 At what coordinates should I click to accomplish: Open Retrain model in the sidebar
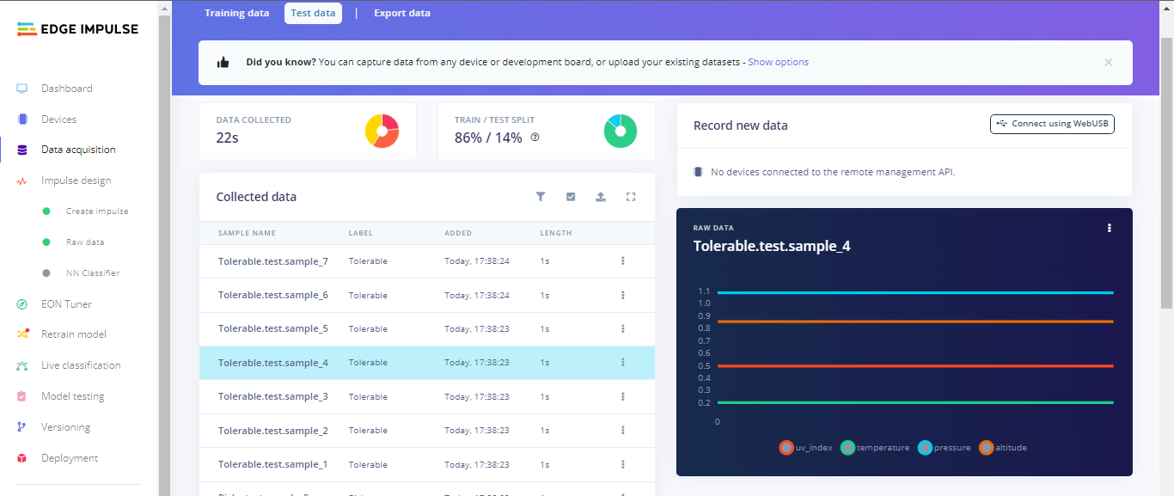click(x=74, y=334)
